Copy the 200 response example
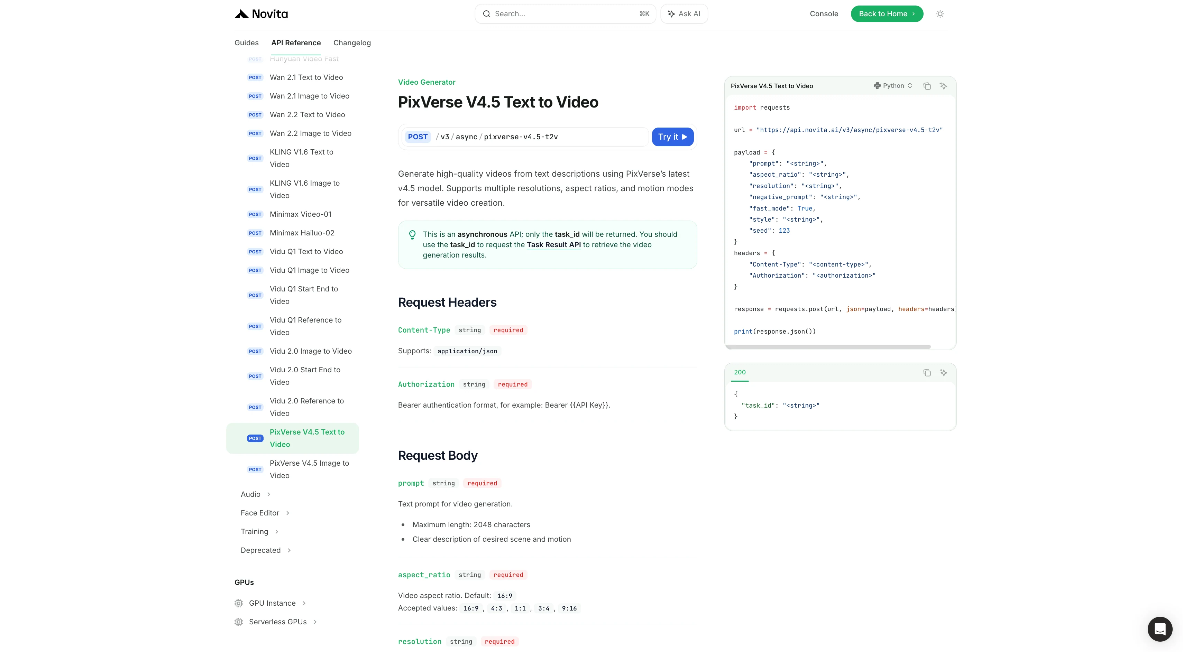The image size is (1183, 652). click(x=927, y=373)
